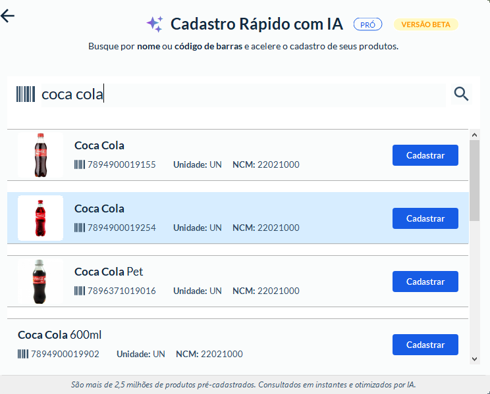Screen dimensions: 490x394
Task: Click the barcode icon in the search bar
Action: click(x=26, y=94)
